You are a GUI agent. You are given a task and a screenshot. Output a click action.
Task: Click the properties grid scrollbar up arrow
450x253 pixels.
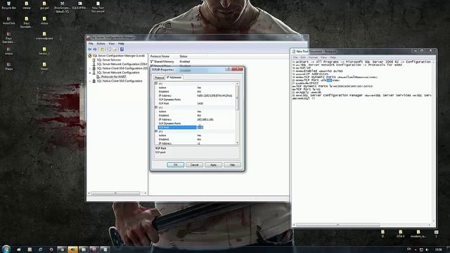click(238, 84)
